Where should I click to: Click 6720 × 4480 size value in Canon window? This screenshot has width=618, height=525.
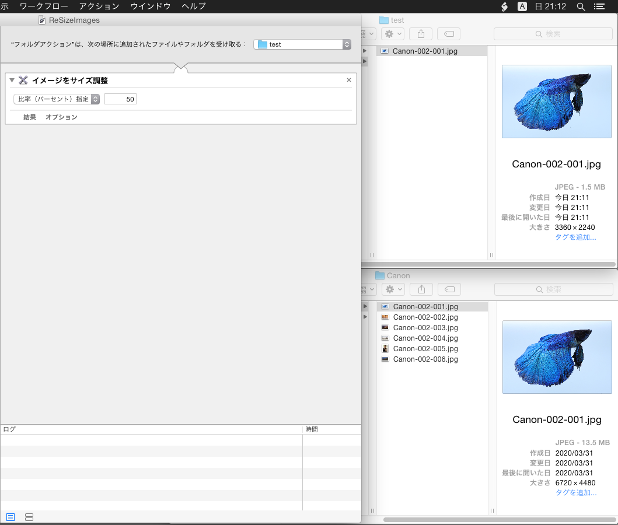tap(575, 483)
